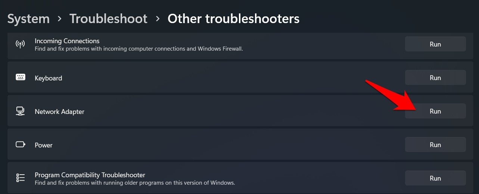Select the Power label text

tap(43, 145)
